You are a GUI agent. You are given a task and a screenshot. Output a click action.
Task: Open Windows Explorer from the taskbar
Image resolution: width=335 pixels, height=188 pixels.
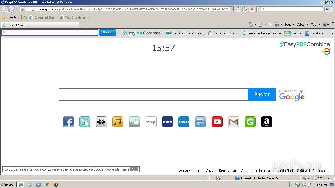tap(30, 185)
